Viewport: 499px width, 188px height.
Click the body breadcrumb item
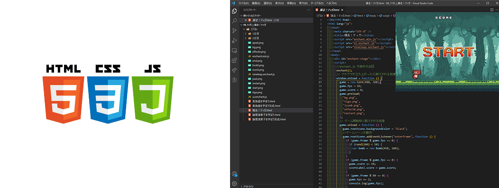(x=371, y=15)
